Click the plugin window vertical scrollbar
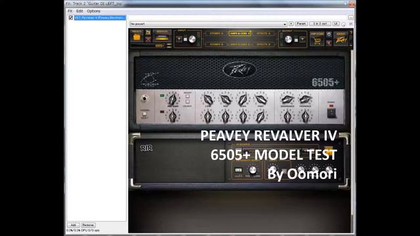Image resolution: width=420 pixels, height=236 pixels. 352,132
